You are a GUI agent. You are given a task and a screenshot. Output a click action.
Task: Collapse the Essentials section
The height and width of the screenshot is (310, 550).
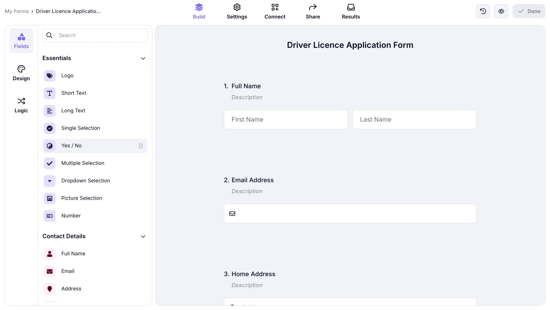click(x=143, y=58)
